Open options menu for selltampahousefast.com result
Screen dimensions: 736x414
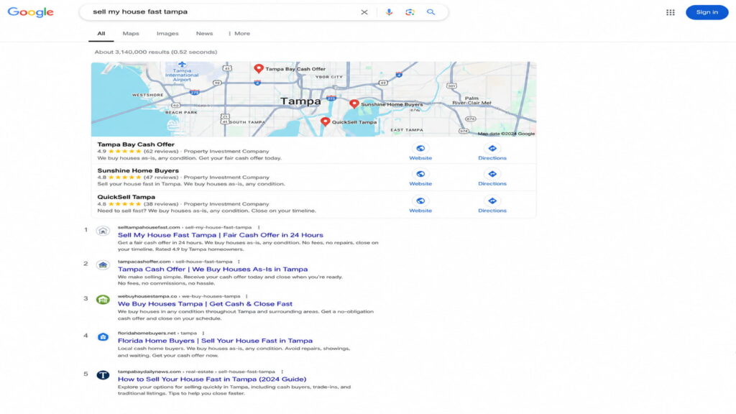tap(259, 228)
